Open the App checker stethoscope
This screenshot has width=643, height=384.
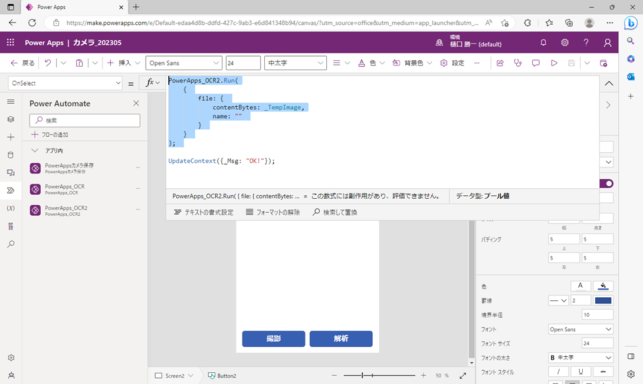pyautogui.click(x=518, y=63)
